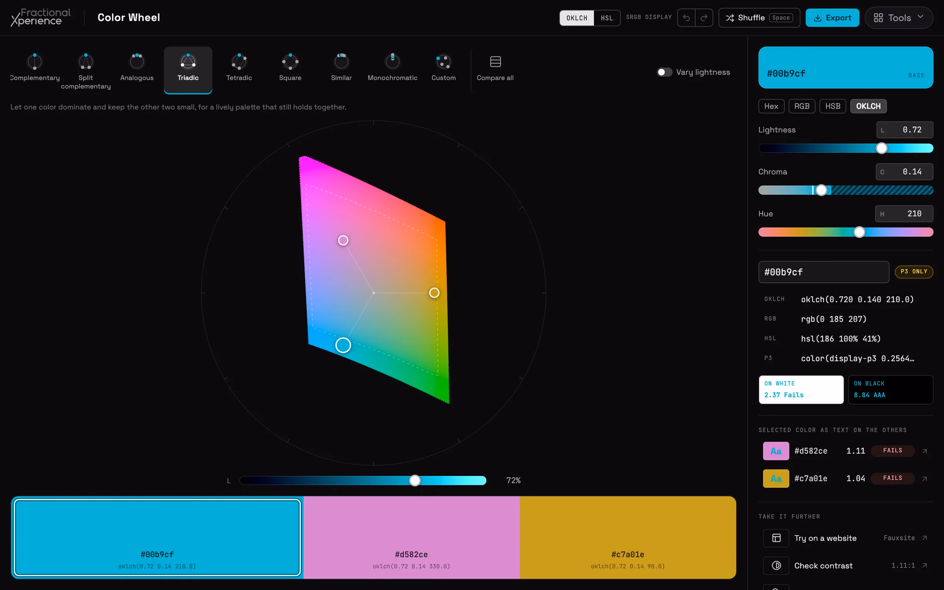Select the Analogous harmony icon
This screenshot has width=944, height=590.
pos(137,61)
